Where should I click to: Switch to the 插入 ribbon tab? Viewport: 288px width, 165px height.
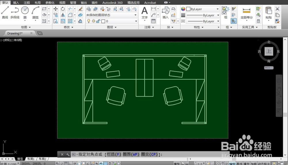point(16,3)
